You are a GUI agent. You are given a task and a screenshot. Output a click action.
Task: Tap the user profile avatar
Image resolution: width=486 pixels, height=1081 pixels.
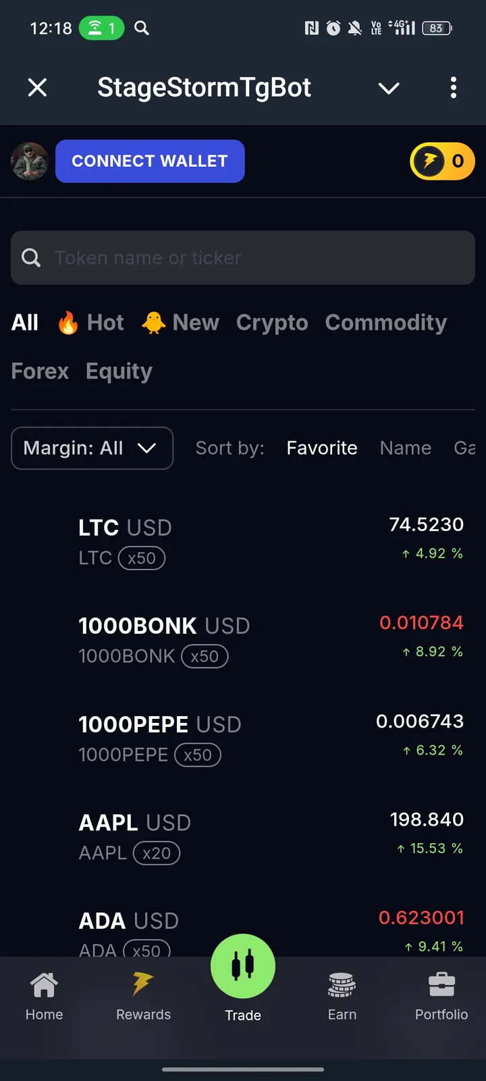click(30, 161)
